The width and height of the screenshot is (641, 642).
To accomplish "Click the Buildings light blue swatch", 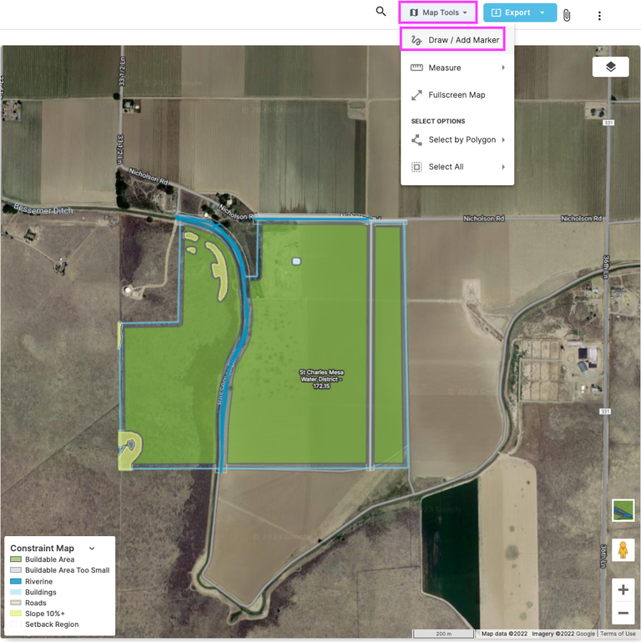I will [x=16, y=592].
